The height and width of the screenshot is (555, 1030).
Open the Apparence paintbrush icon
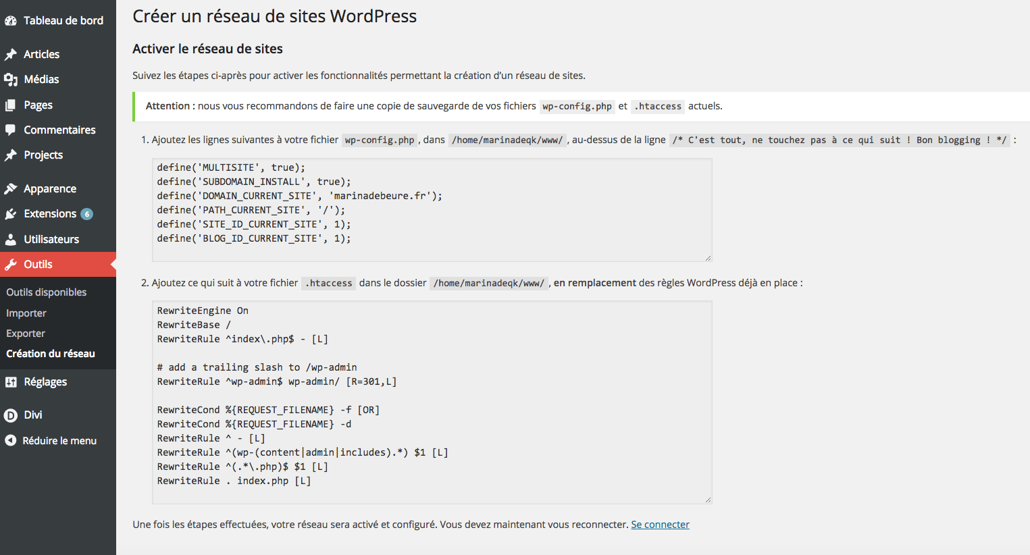pos(11,188)
